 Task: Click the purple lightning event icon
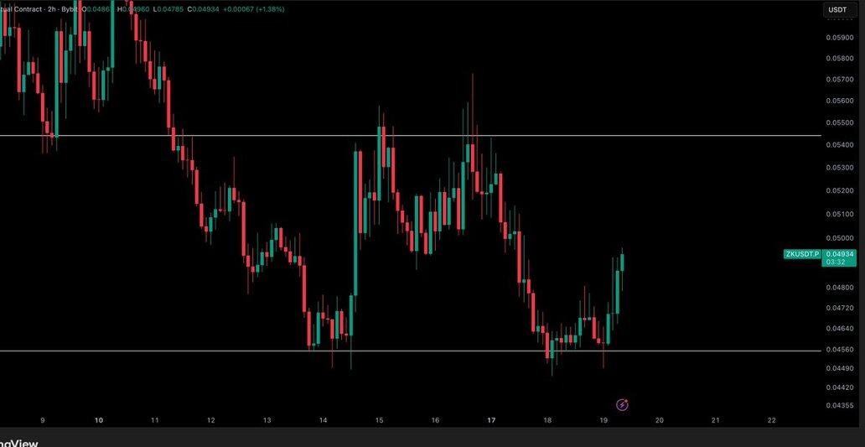click(622, 405)
